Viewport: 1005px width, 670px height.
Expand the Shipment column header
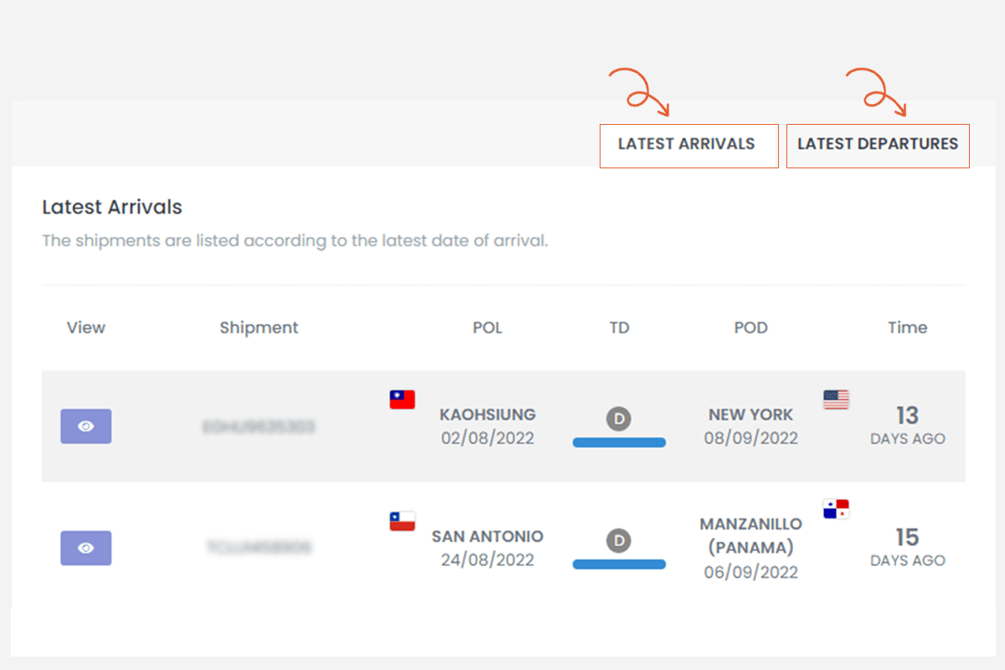[259, 327]
